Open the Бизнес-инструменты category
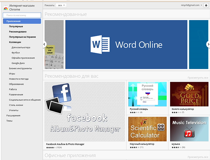The image size is (210, 160). (20, 68)
